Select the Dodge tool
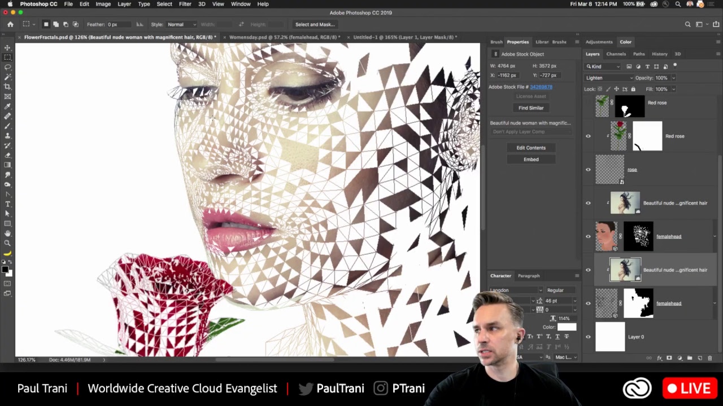 (7, 184)
